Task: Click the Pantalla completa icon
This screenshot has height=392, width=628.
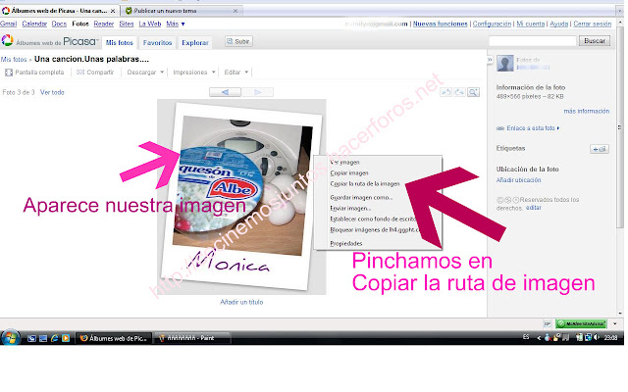Action: 9,73
